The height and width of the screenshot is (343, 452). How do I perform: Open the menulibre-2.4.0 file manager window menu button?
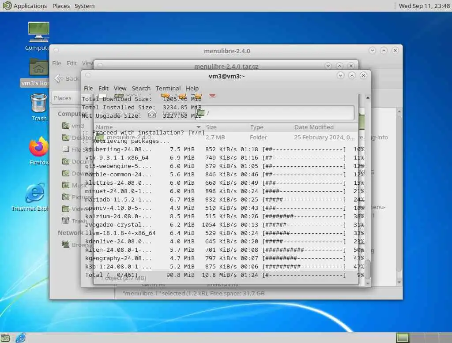(56, 50)
